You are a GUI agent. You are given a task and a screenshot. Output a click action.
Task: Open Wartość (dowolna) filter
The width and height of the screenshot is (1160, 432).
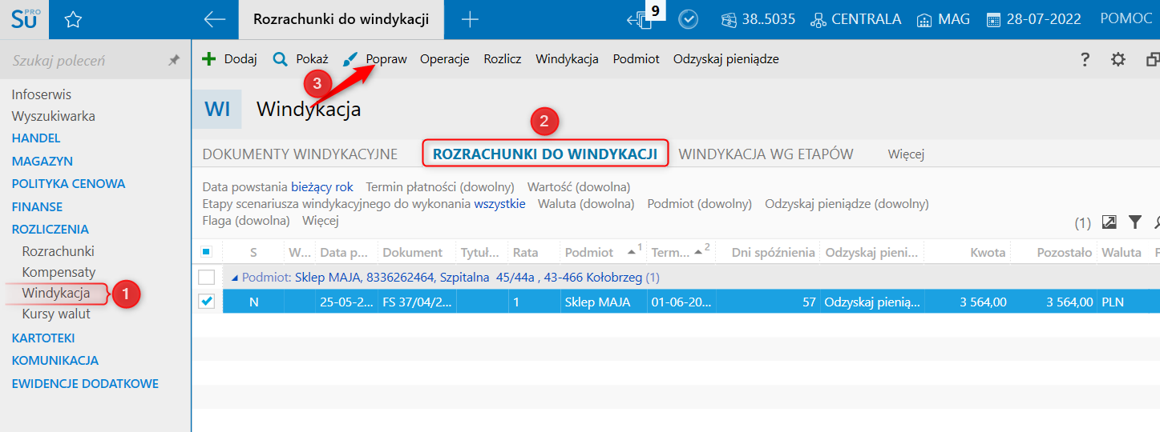[579, 187]
